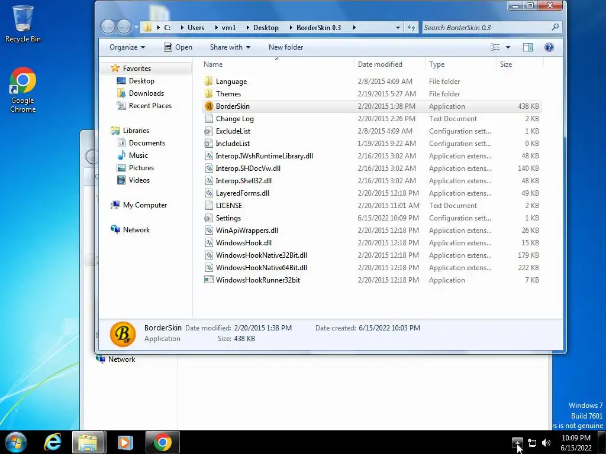The height and width of the screenshot is (454, 606).
Task: Show hidden system tray icons
Action: [517, 443]
